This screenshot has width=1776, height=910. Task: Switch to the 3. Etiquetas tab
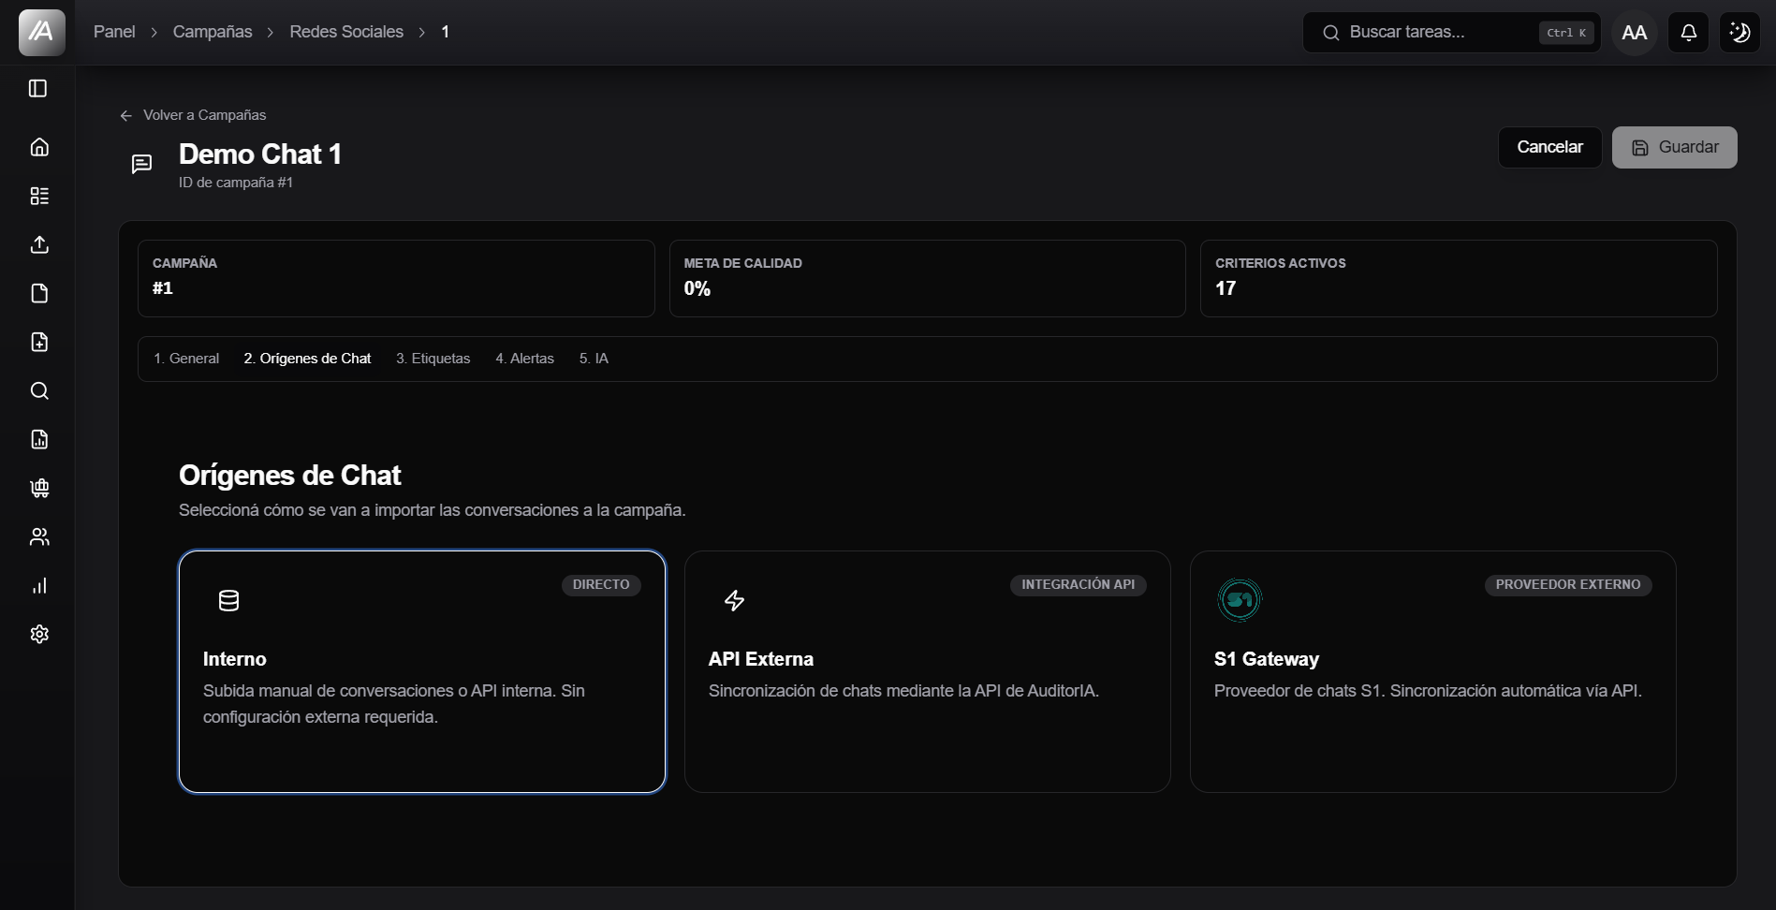click(x=433, y=359)
